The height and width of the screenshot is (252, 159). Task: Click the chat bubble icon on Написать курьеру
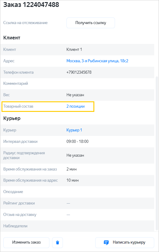click(x=106, y=242)
